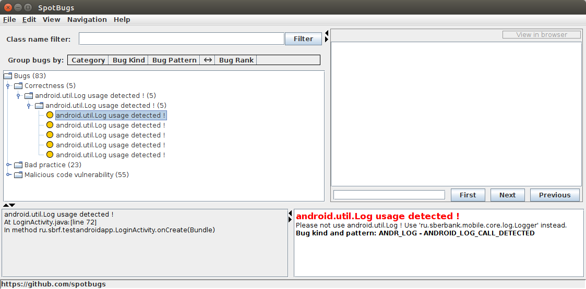Open the View menu
The image size is (586, 289).
coord(51,20)
